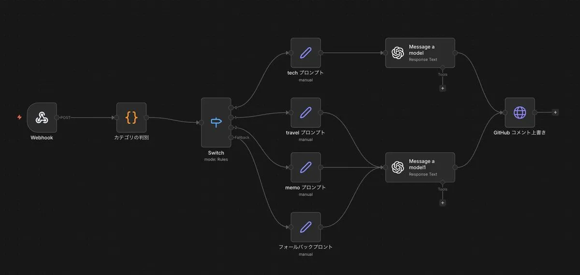This screenshot has height=275, width=580.
Task: Click the Switch output 1 connector
Action: pyautogui.click(x=231, y=117)
